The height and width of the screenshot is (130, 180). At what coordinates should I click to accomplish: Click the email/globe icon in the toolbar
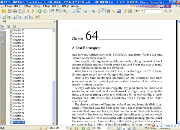tap(21, 11)
